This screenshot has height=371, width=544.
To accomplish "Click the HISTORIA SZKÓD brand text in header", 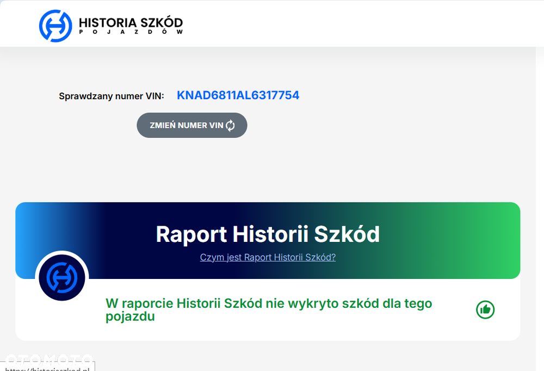I will (131, 23).
